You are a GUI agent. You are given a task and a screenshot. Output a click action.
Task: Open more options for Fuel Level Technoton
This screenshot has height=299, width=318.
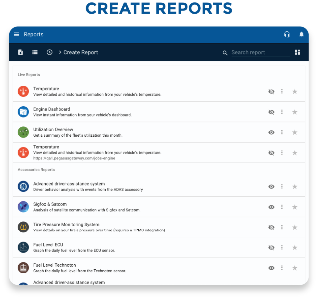[282, 268]
